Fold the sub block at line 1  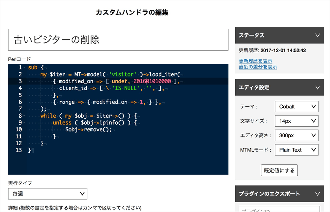click(x=24, y=67)
